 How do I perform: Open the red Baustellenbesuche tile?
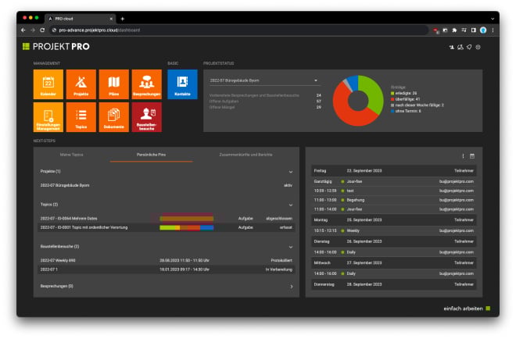pos(146,117)
